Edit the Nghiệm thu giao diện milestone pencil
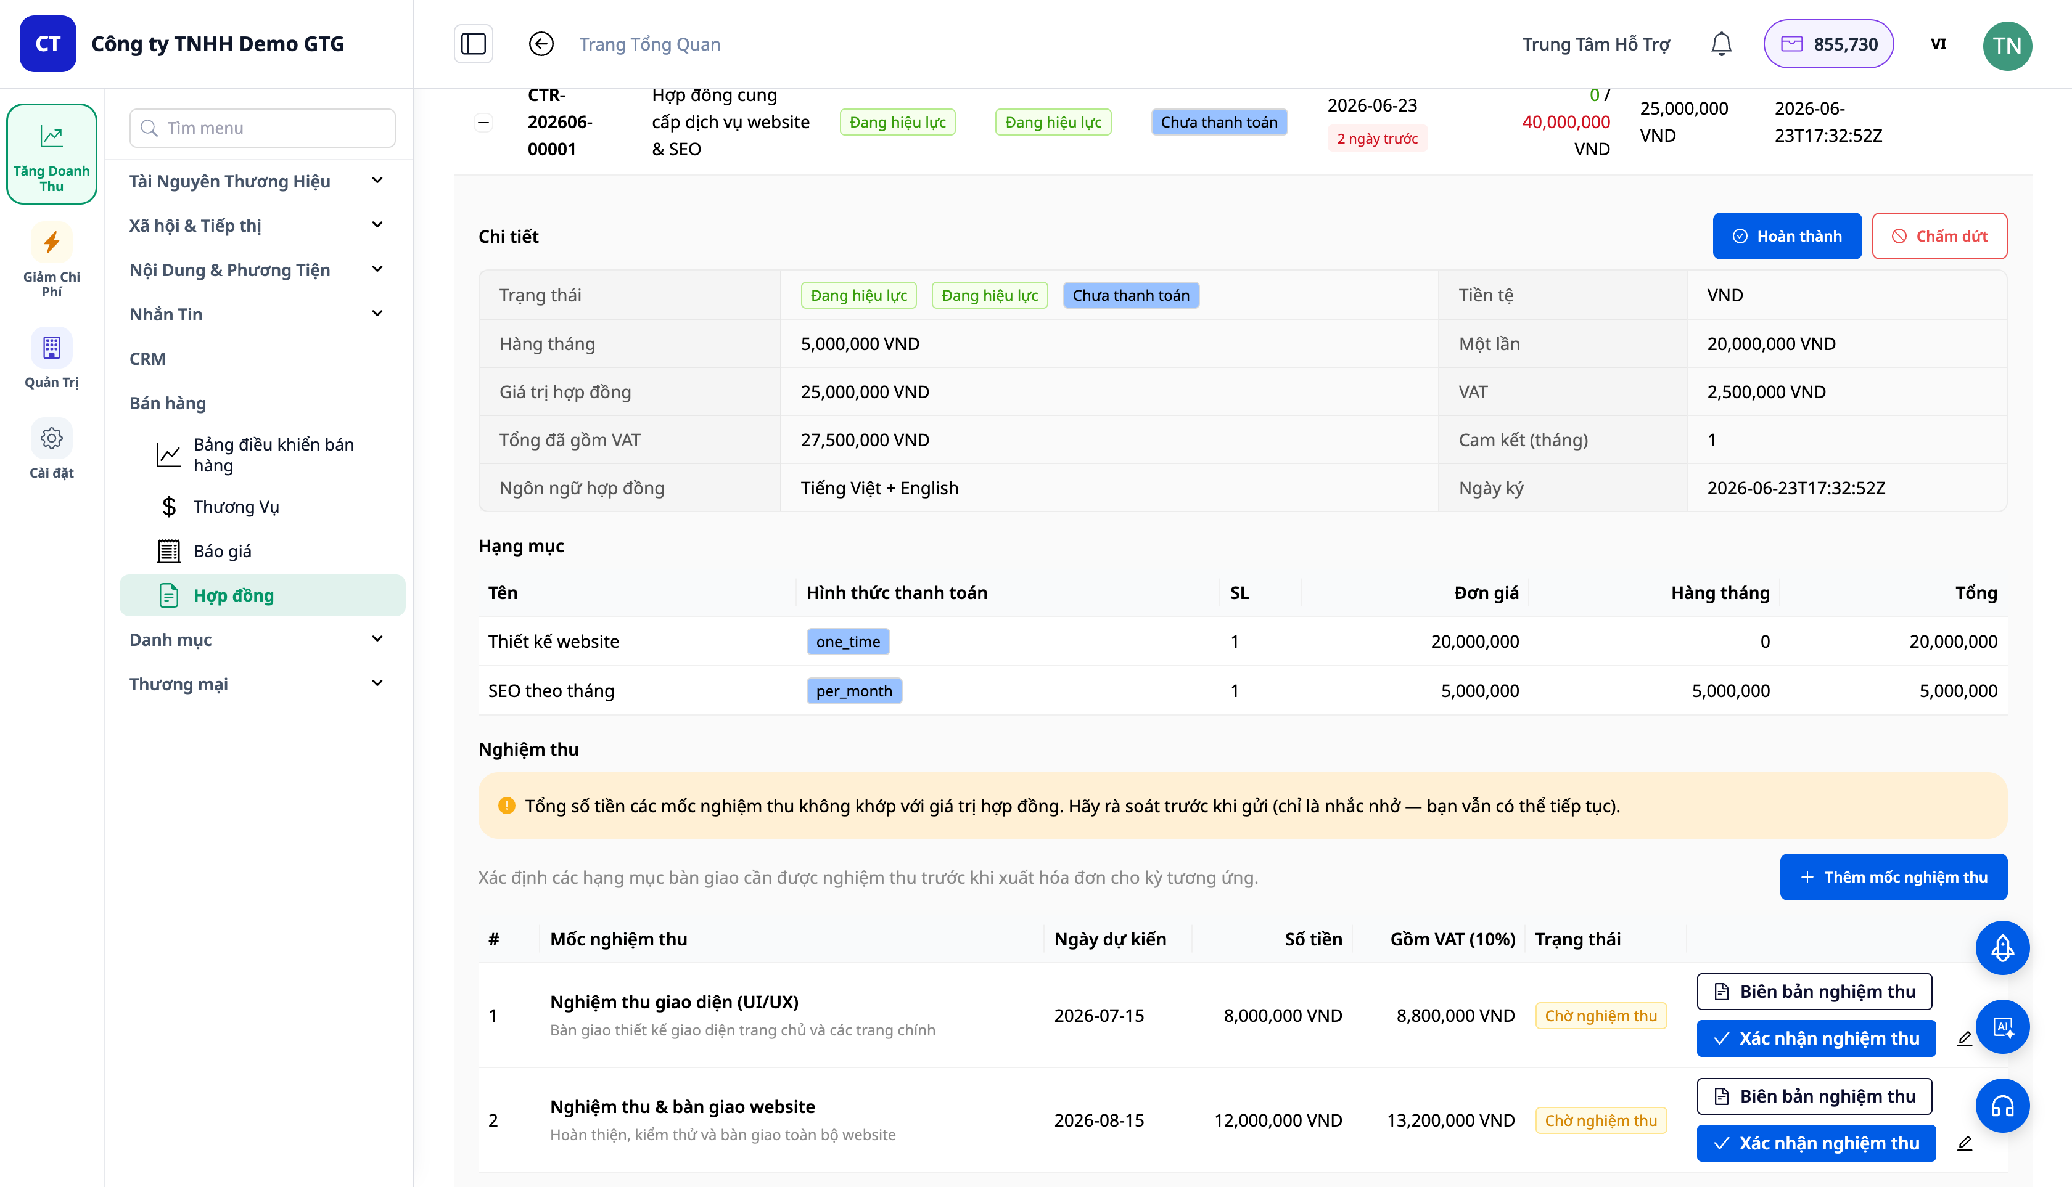2072x1187 pixels. coord(1964,1038)
